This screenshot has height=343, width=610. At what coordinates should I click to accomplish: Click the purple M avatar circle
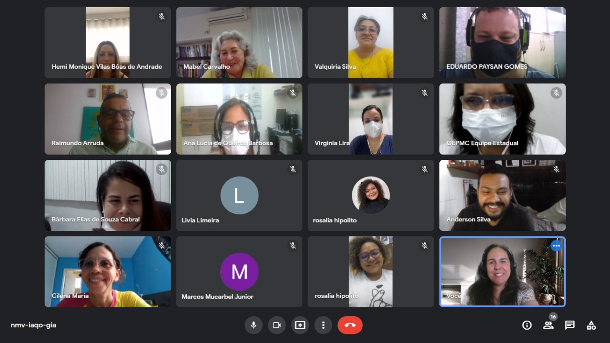click(x=239, y=272)
